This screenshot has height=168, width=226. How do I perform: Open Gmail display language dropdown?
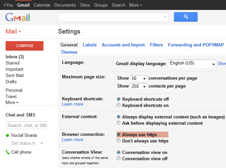click(x=192, y=64)
